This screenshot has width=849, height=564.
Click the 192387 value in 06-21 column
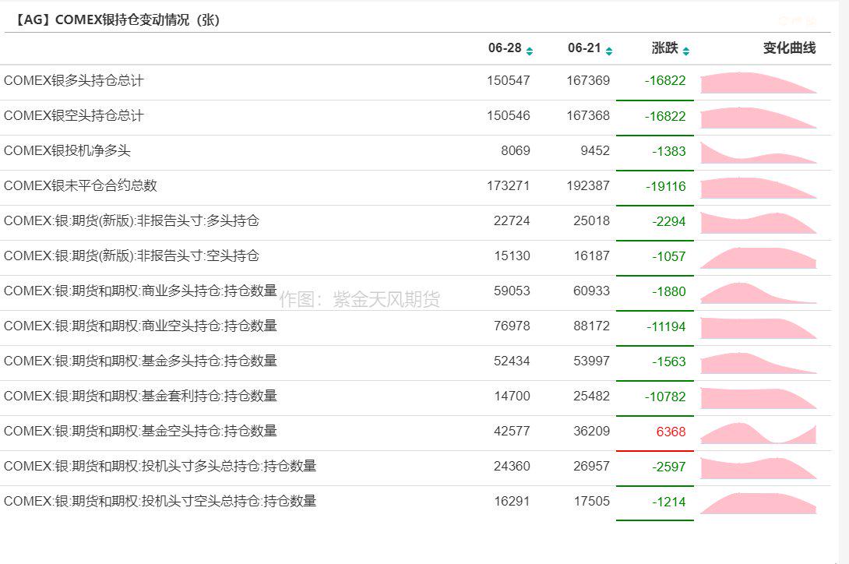click(588, 186)
